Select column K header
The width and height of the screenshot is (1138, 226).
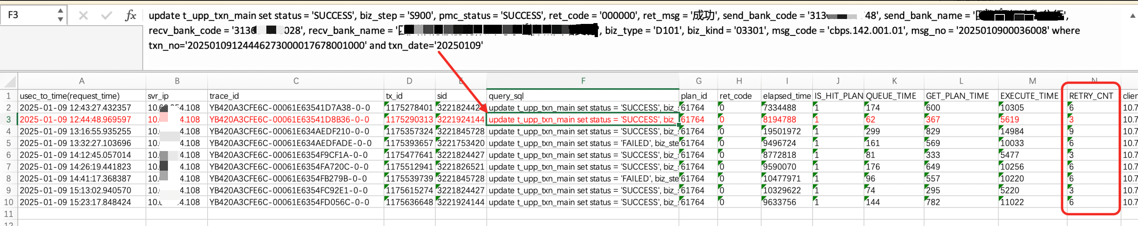894,81
